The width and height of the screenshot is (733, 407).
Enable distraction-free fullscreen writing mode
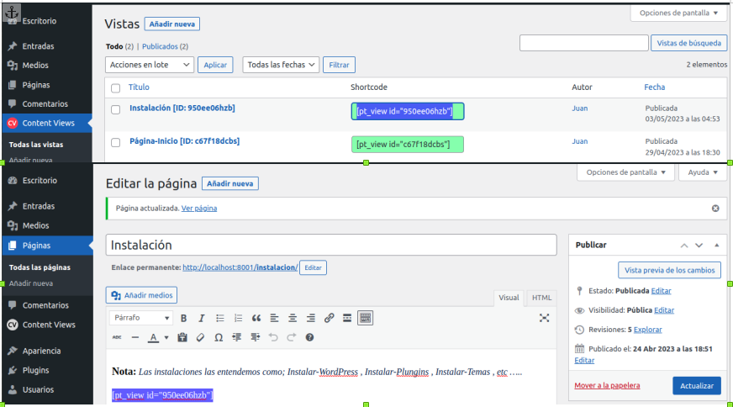(544, 318)
